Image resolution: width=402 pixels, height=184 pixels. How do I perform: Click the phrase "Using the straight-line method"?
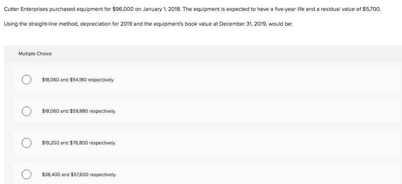pos(41,24)
